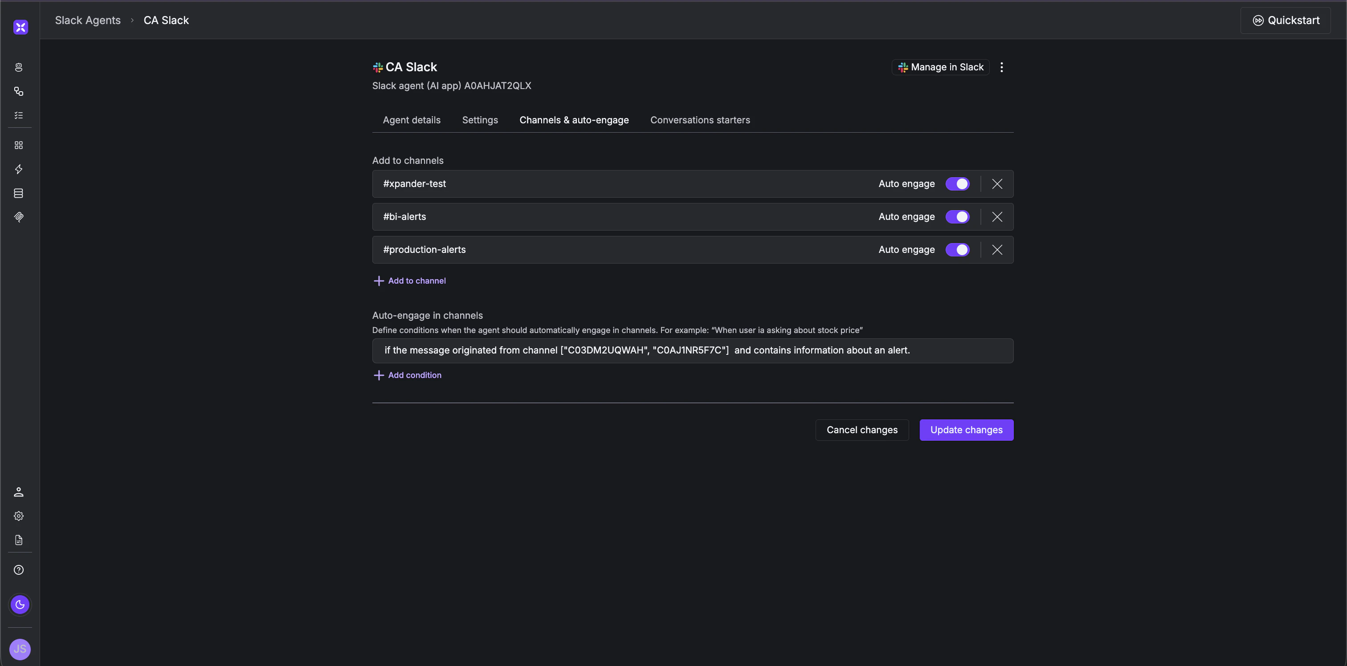Select the #bi-alerts channel name
This screenshot has height=666, width=1347.
click(x=405, y=217)
